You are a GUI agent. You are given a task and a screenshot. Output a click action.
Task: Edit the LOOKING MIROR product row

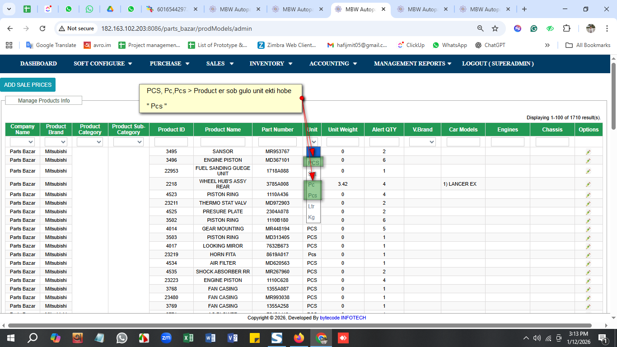point(588,246)
